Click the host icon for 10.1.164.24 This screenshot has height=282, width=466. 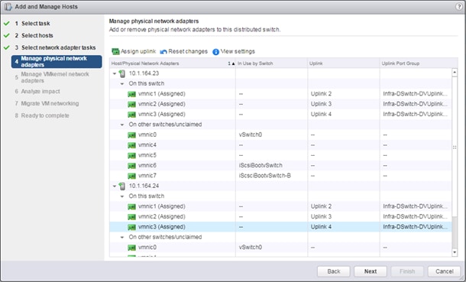(122, 186)
